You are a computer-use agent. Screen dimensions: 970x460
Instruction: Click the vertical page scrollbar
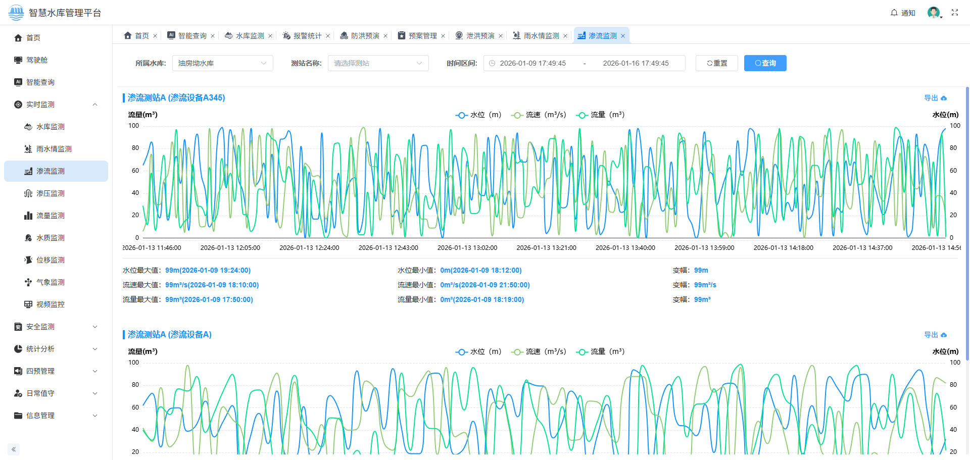coord(967,222)
